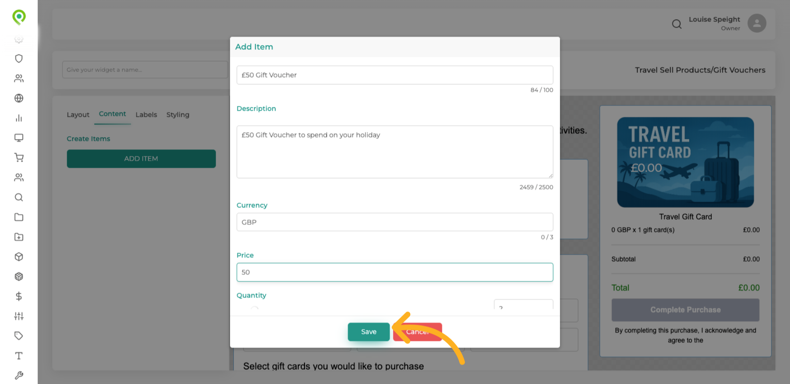Click the Price input field
Image resolution: width=790 pixels, height=384 pixels.
coord(395,272)
